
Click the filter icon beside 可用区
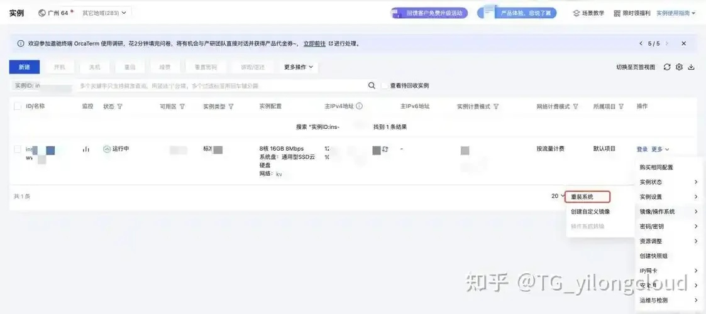[x=182, y=107]
